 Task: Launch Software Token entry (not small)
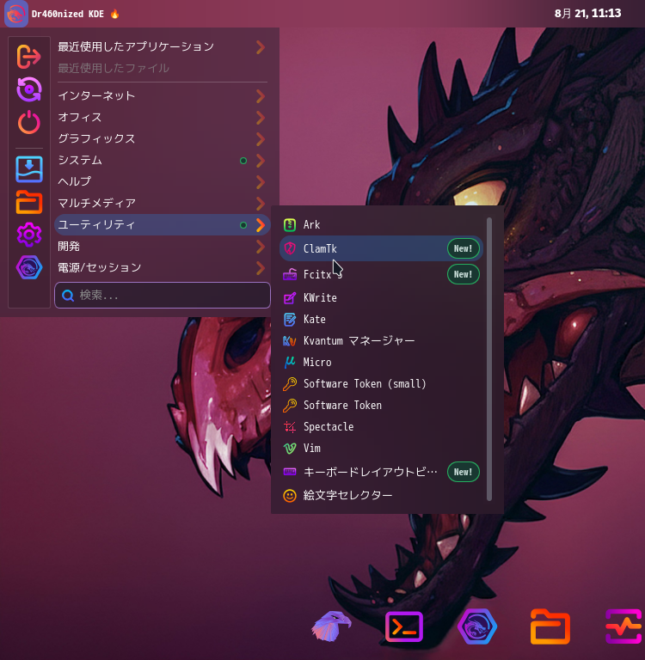point(381,406)
